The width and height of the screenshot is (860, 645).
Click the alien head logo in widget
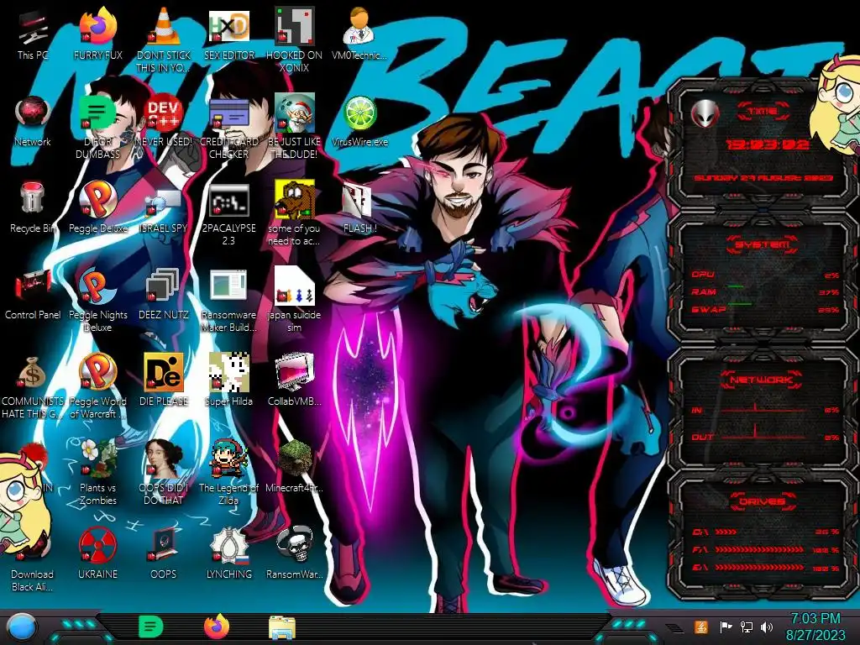[x=705, y=113]
